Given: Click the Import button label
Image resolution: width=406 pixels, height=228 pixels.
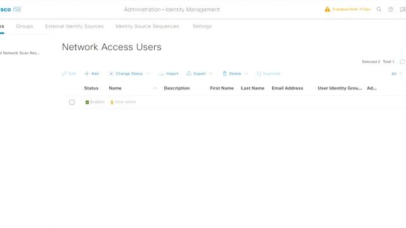Looking at the screenshot, I should (172, 73).
